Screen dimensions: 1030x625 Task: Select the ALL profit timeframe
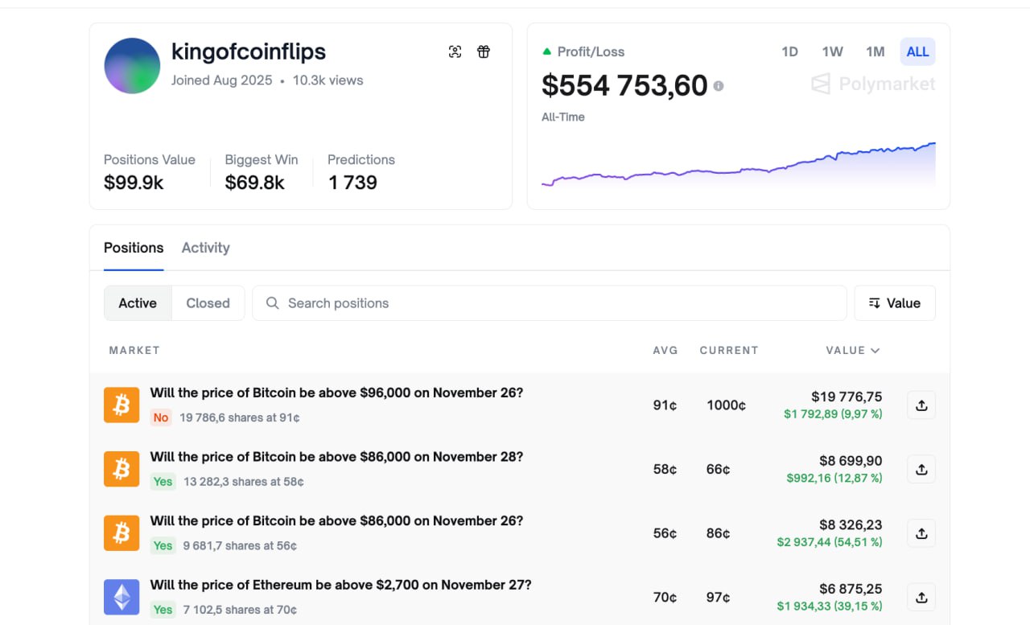[917, 51]
